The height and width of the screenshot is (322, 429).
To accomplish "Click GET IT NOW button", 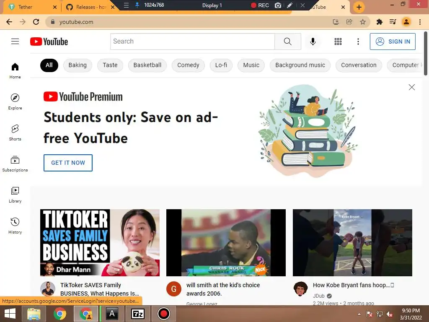I will [x=68, y=163].
